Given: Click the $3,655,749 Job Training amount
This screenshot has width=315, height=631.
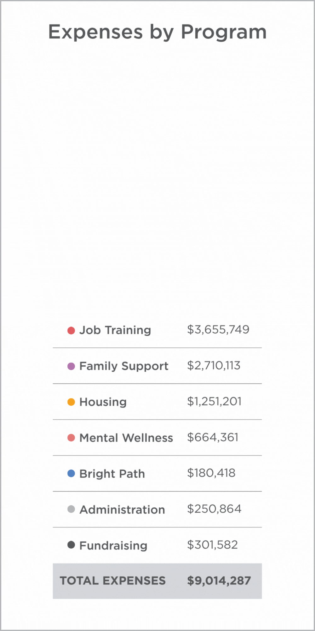Looking at the screenshot, I should pos(218,330).
